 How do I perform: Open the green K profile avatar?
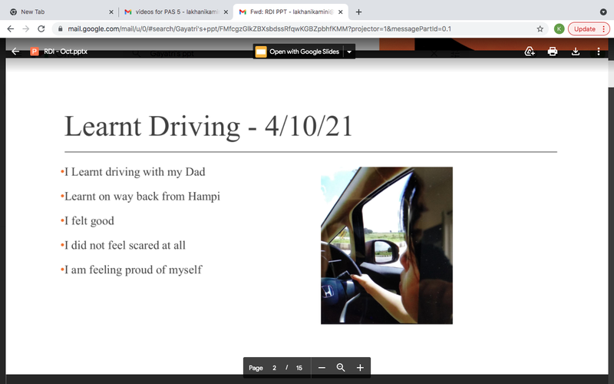click(x=560, y=28)
